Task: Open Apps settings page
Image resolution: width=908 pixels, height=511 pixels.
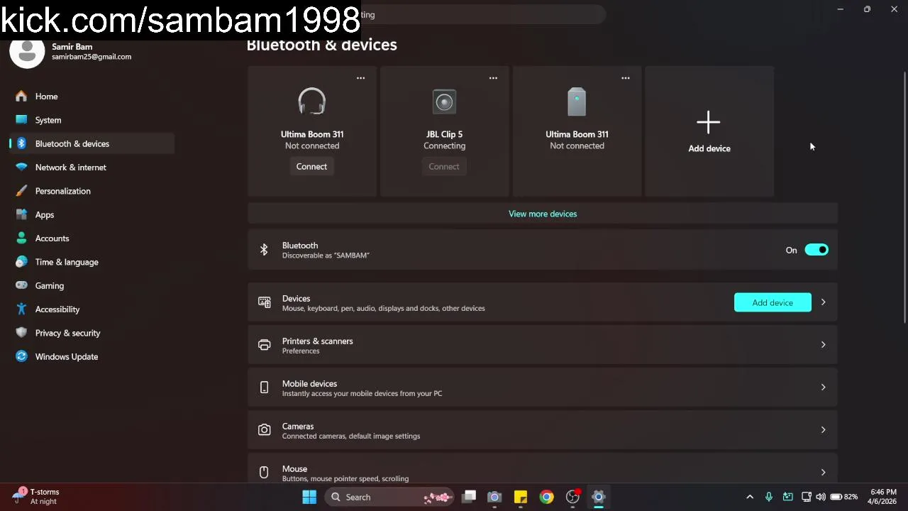Action: (45, 214)
